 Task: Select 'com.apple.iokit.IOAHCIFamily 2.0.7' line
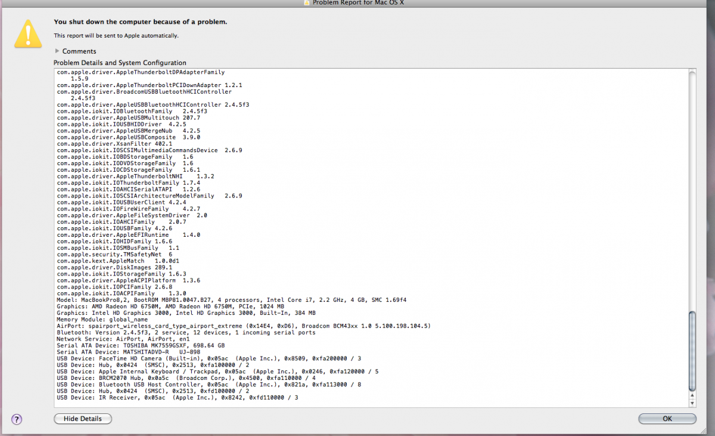pyautogui.click(x=122, y=222)
